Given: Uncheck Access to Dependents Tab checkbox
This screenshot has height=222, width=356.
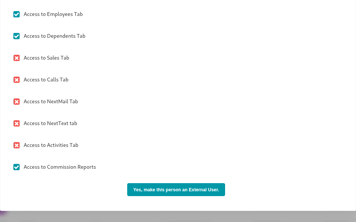Looking at the screenshot, I should [16, 36].
